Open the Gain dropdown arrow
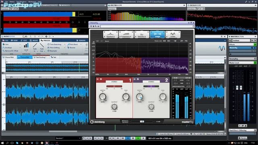This screenshot has height=145, width=258. tap(20, 44)
